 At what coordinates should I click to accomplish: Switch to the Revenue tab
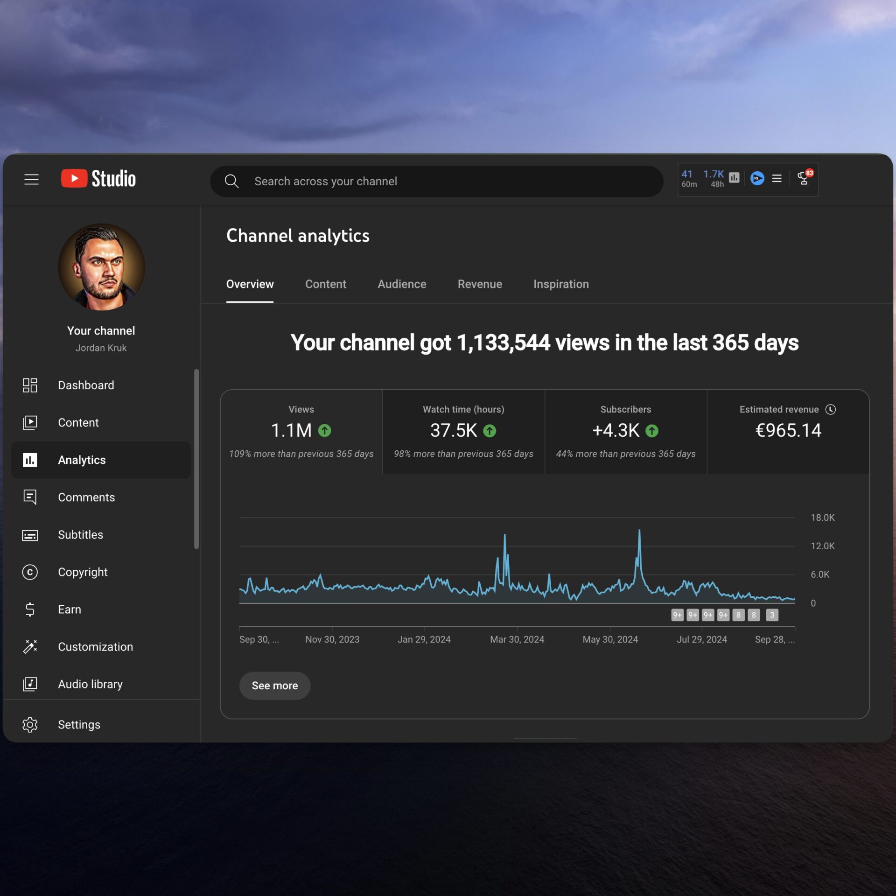[x=480, y=284]
